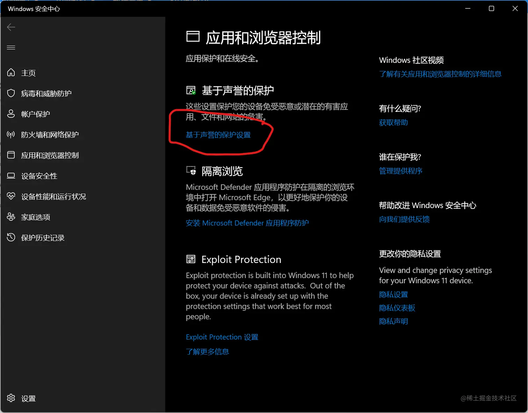The width and height of the screenshot is (528, 413).
Task: Click the 隔离浏览 section icon
Action: tap(191, 171)
